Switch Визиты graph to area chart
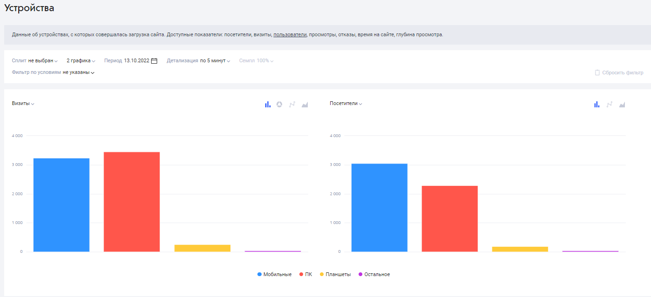651x297 pixels. (305, 105)
